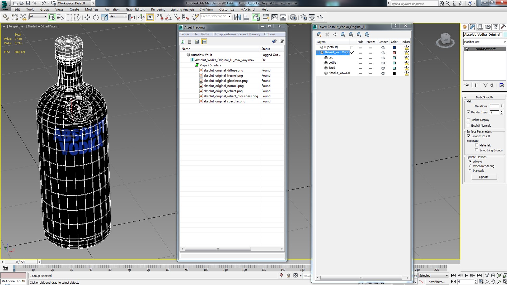The width and height of the screenshot is (507, 285).
Task: Open the Modifier List dropdown
Action: click(485, 42)
